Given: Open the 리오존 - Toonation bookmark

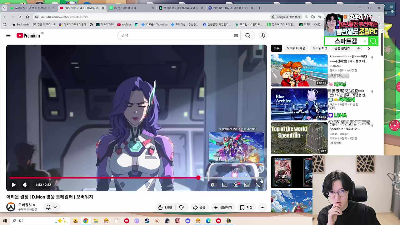Looking at the screenshot, I should point(154,24).
